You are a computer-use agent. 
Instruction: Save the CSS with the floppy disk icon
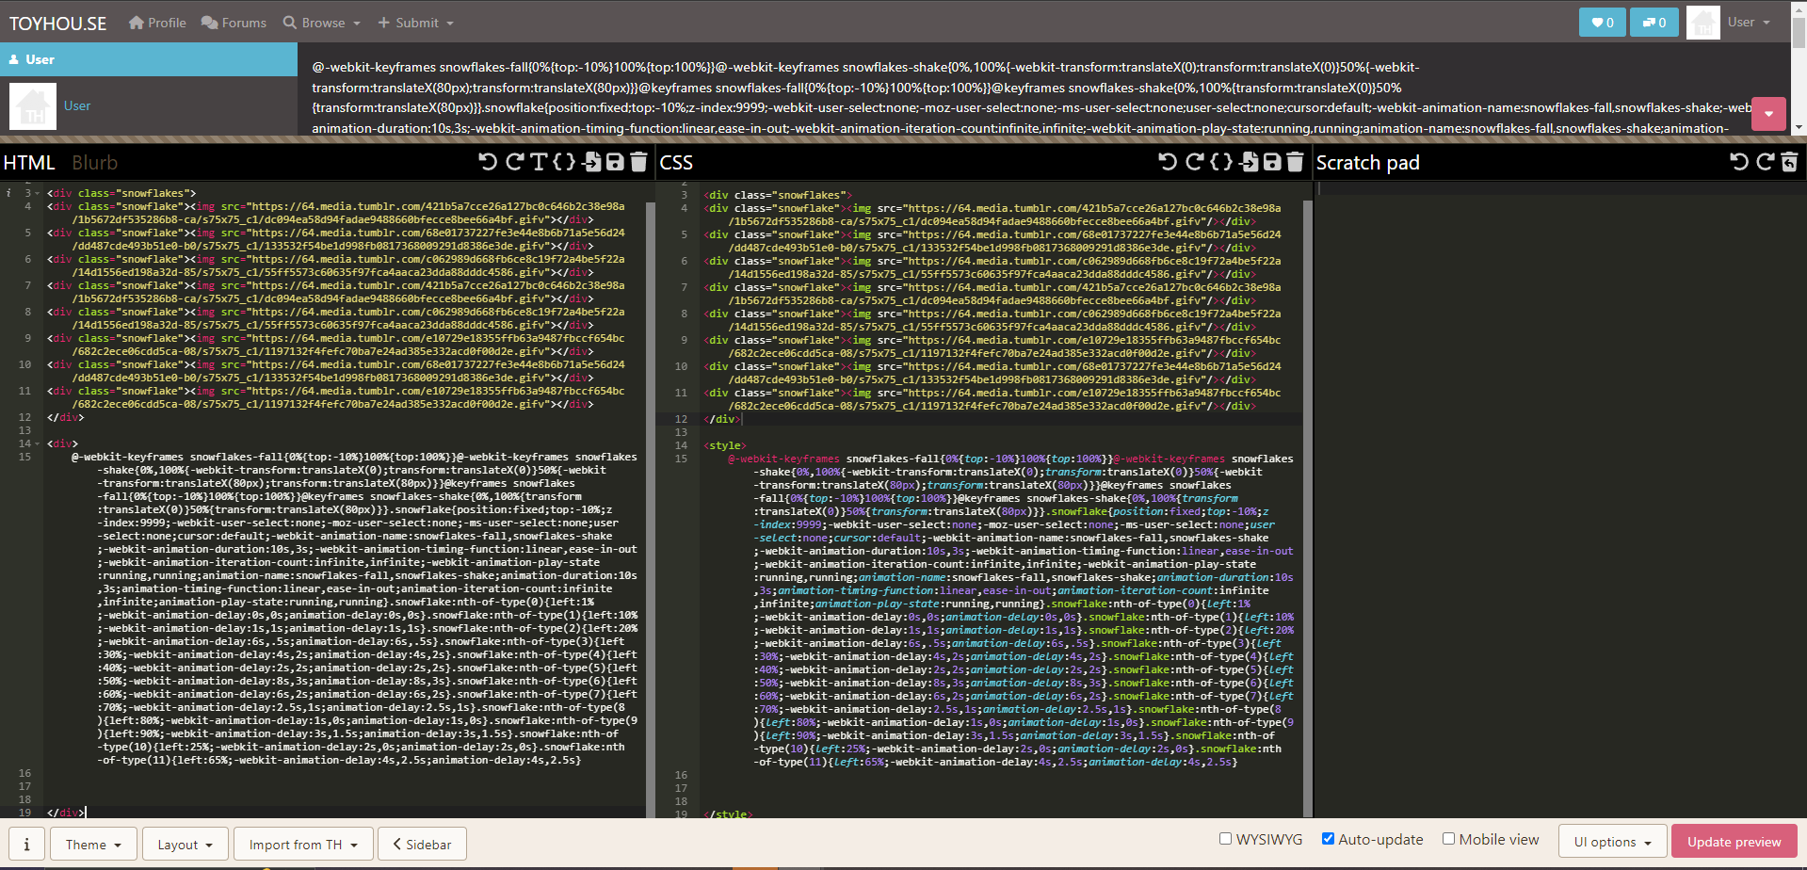(1272, 162)
